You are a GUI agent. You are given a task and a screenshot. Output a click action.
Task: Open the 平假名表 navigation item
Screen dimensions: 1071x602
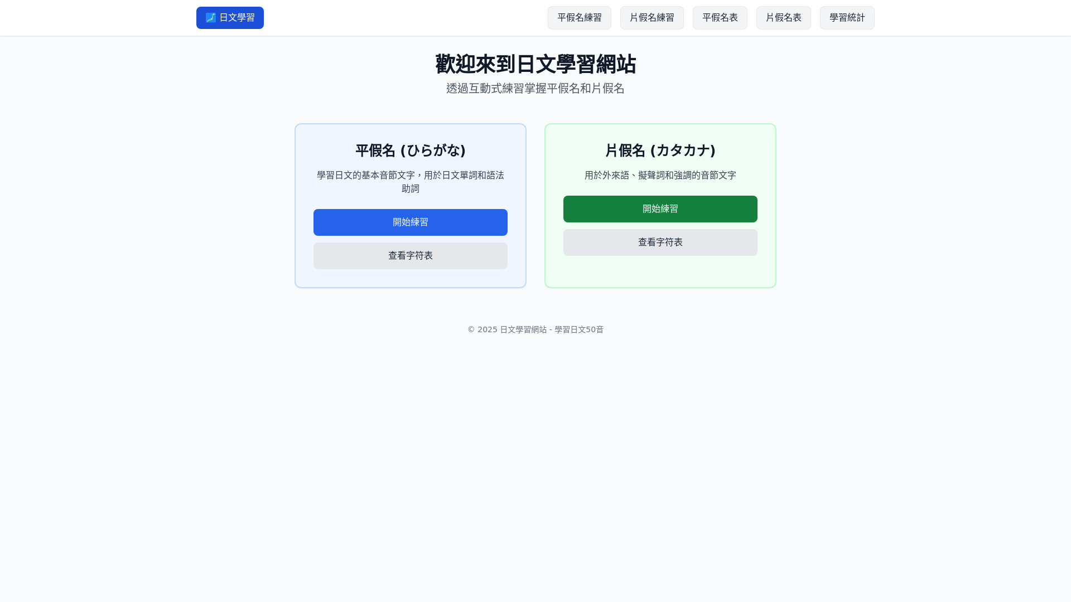coord(720,18)
